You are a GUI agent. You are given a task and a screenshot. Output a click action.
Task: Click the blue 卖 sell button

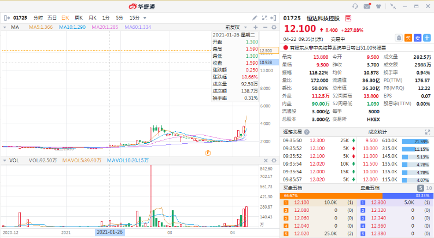pyautogui.click(x=418, y=38)
